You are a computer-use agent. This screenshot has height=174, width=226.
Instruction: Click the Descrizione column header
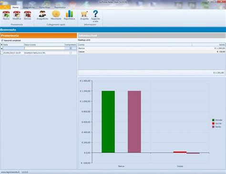coord(44,45)
